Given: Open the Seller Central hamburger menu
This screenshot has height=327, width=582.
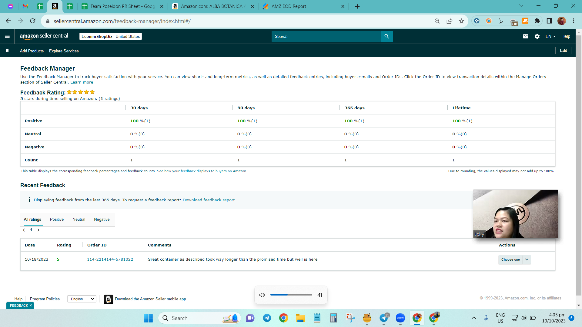Looking at the screenshot, I should [7, 36].
